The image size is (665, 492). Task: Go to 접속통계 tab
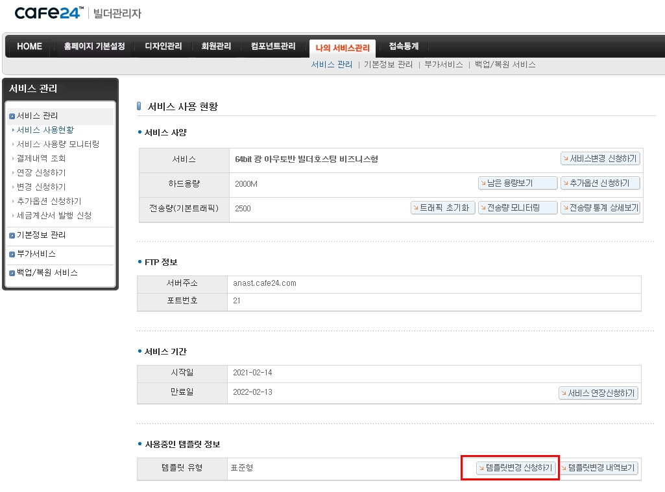(x=404, y=47)
